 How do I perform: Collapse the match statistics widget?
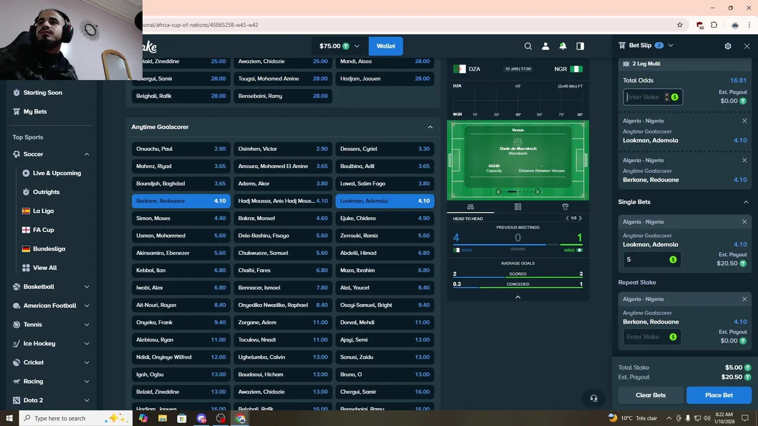518,297
